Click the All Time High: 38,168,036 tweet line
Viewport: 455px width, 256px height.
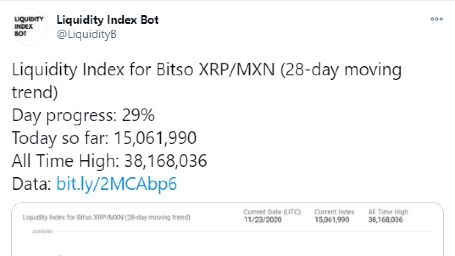(109, 161)
